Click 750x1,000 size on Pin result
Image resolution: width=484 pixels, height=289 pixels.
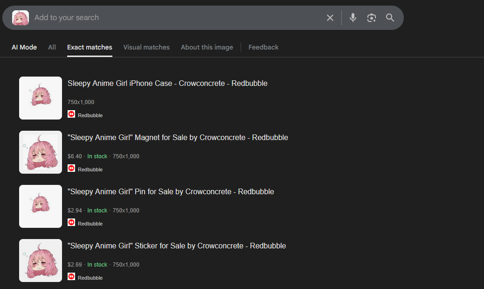tap(126, 211)
